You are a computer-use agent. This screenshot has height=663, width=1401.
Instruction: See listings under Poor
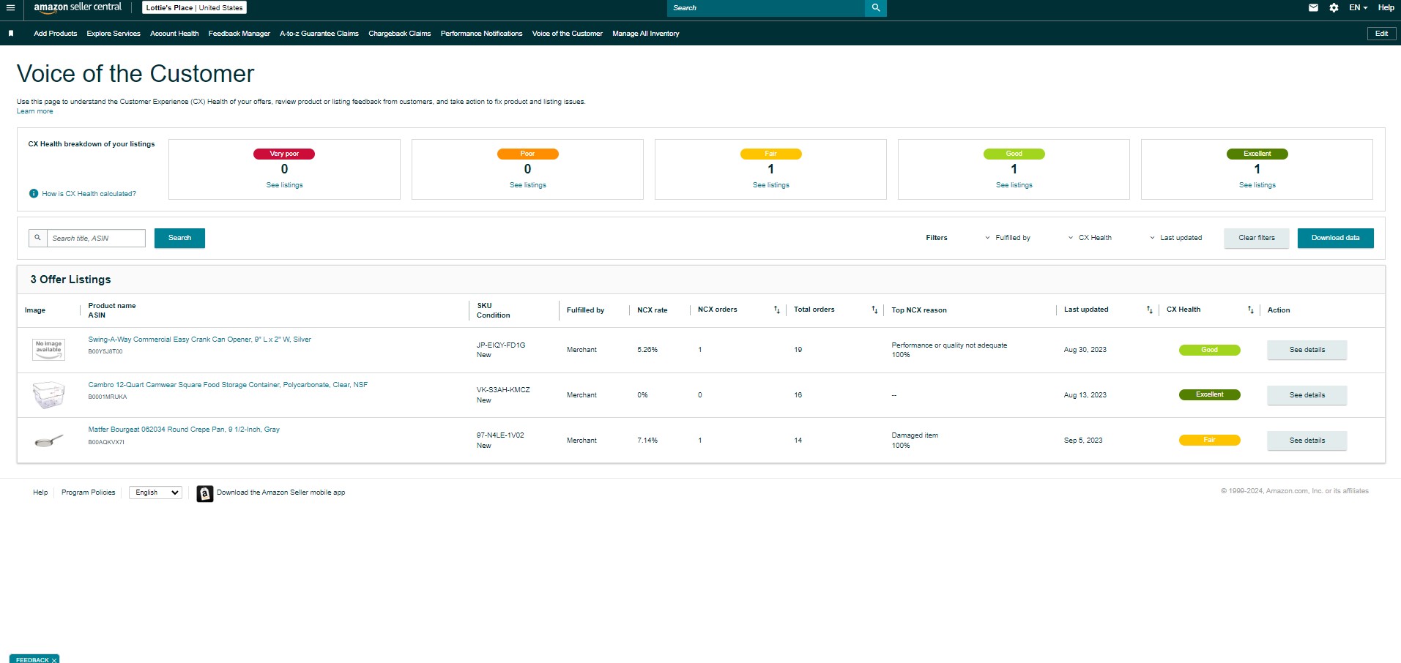[x=527, y=185]
